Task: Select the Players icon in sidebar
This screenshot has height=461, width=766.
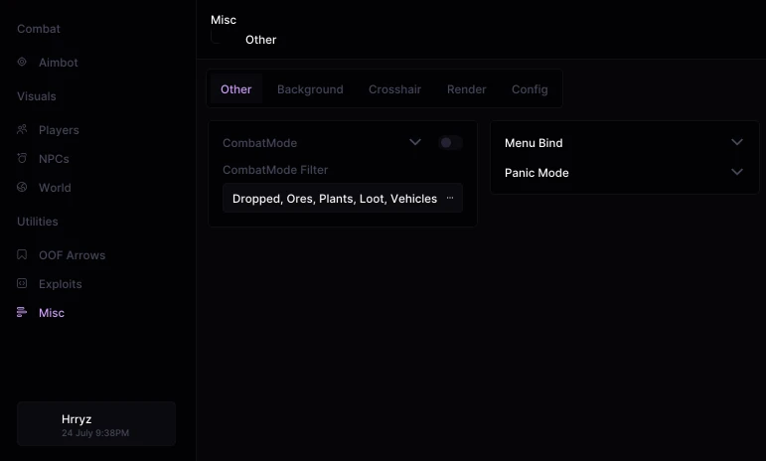Action: pyautogui.click(x=22, y=129)
